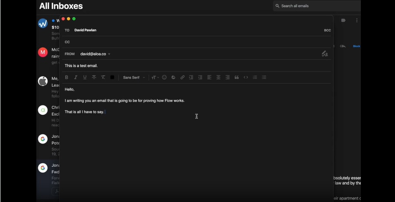Viewport: 395px width, 202px height.
Task: Select the first Google avatar email (Pote...)
Action: (43, 139)
